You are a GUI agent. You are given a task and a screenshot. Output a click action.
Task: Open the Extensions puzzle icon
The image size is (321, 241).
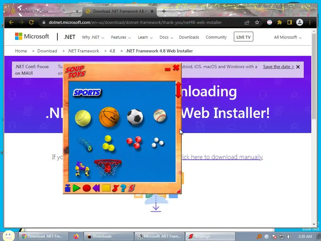[279, 22]
